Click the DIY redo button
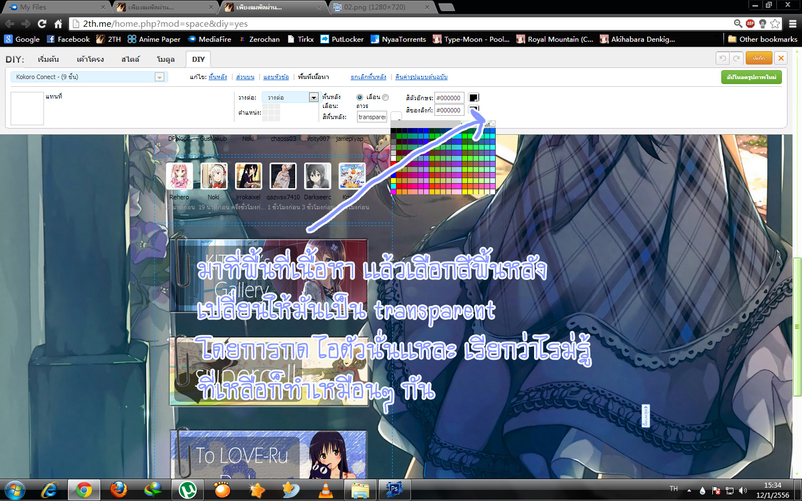802x501 pixels. pyautogui.click(x=736, y=58)
